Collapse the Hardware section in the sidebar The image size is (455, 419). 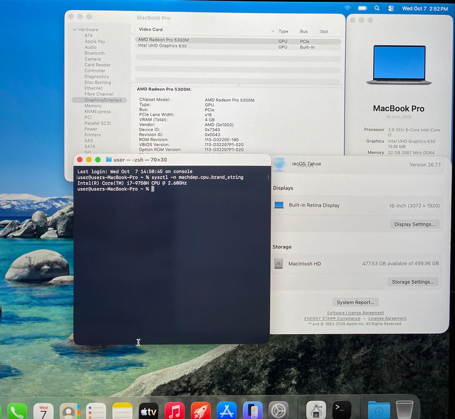pyautogui.click(x=75, y=29)
